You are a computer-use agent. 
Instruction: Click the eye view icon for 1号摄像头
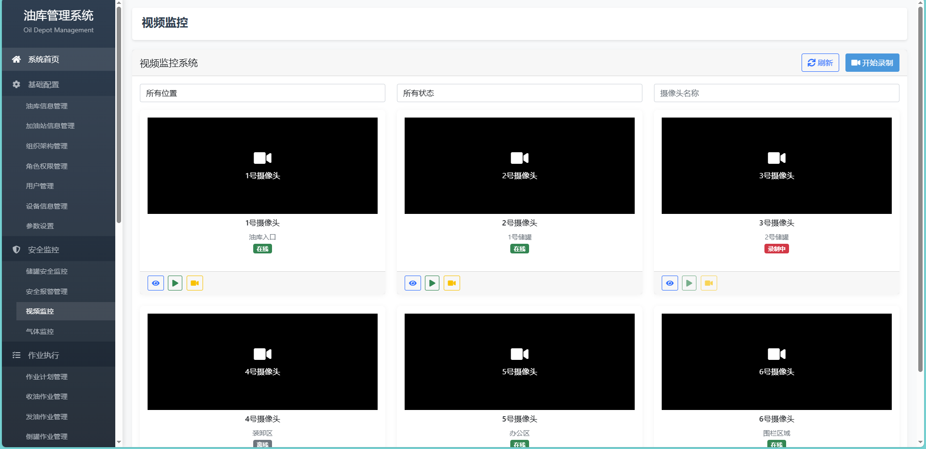pyautogui.click(x=156, y=283)
